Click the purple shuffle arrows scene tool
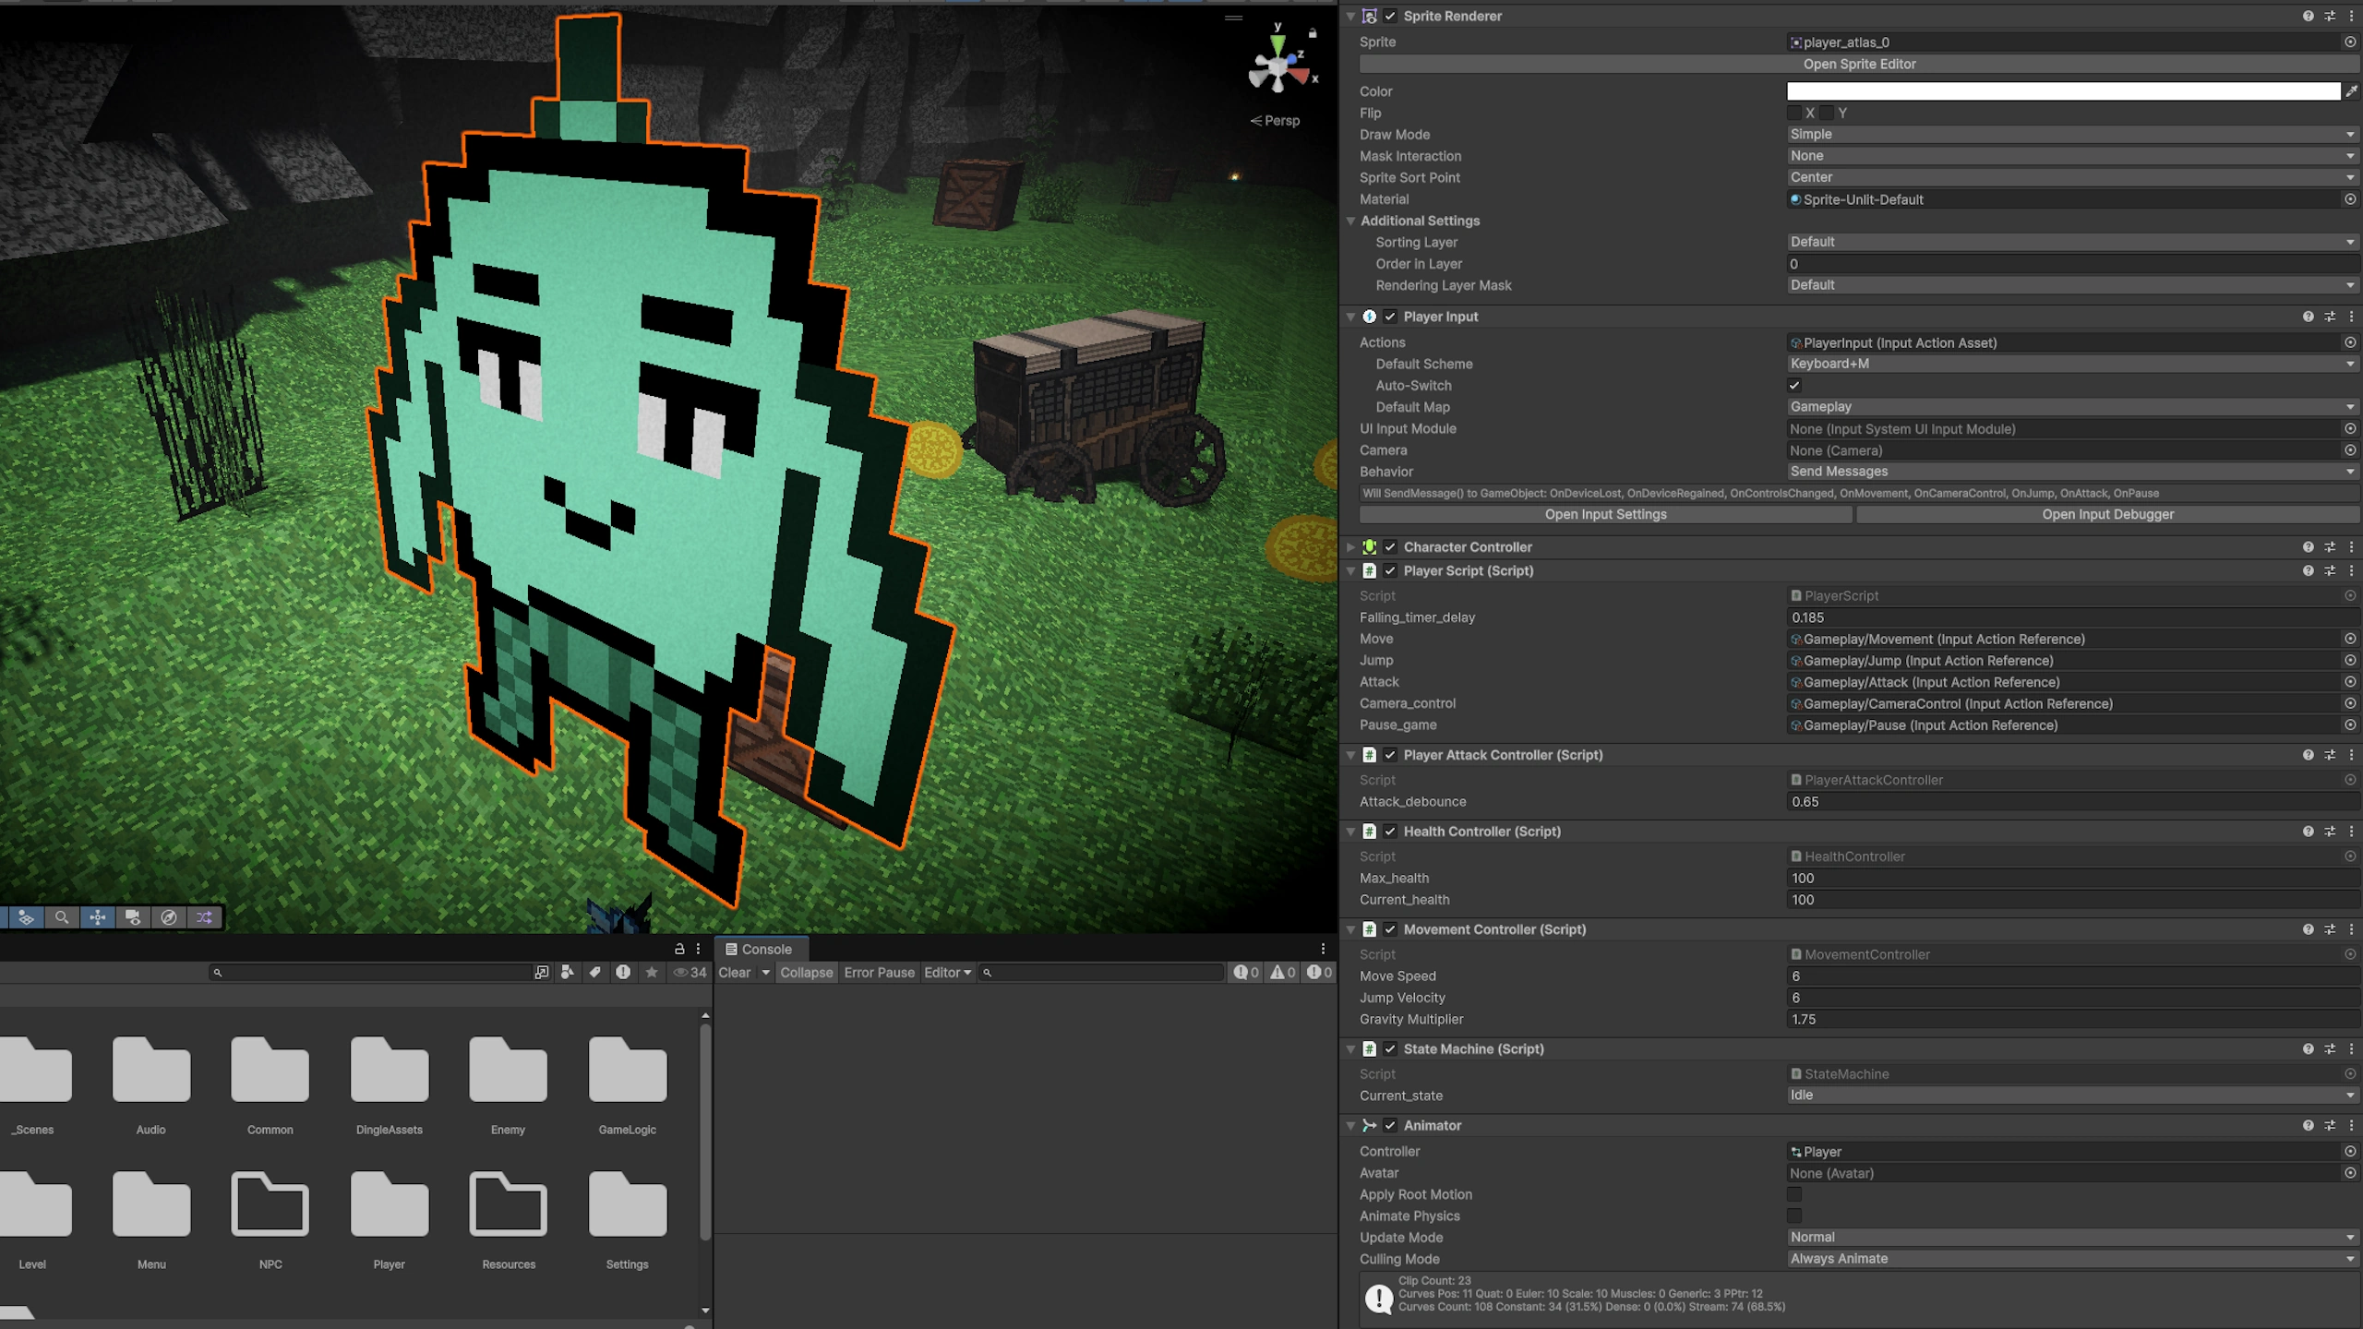This screenshot has height=1329, width=2363. [x=204, y=916]
